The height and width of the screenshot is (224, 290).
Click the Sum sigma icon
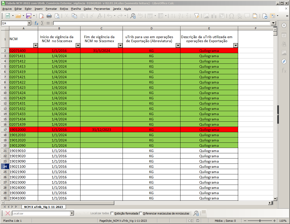[42, 23]
